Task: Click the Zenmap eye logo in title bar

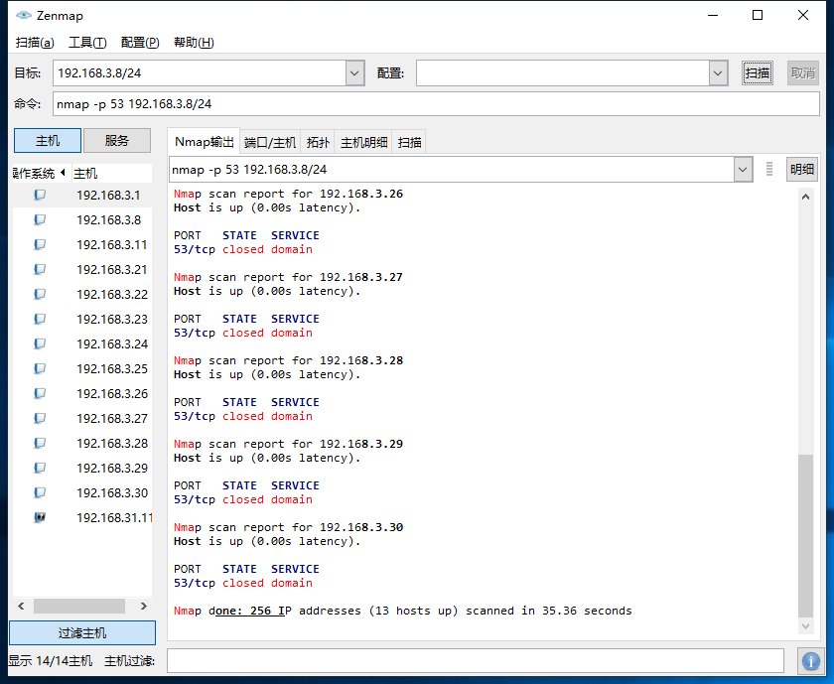Action: tap(24, 16)
